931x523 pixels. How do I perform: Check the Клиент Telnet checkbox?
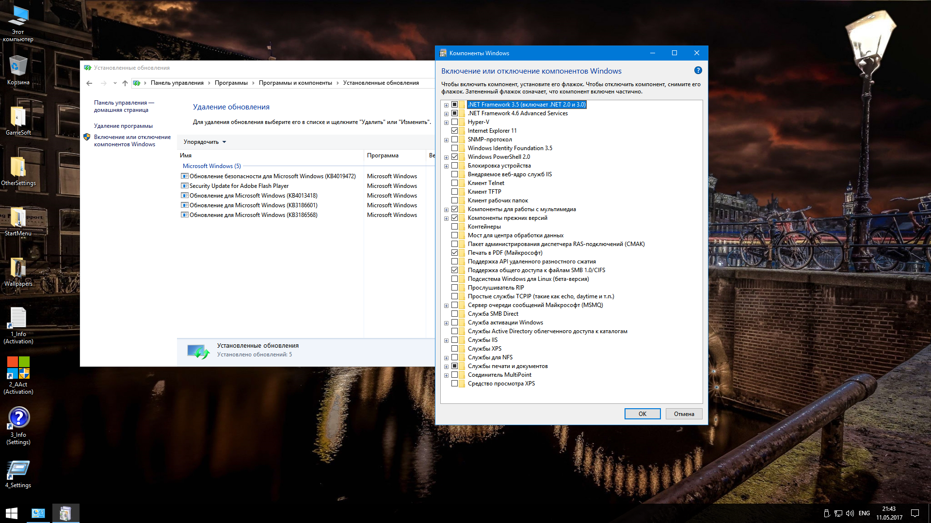455,183
